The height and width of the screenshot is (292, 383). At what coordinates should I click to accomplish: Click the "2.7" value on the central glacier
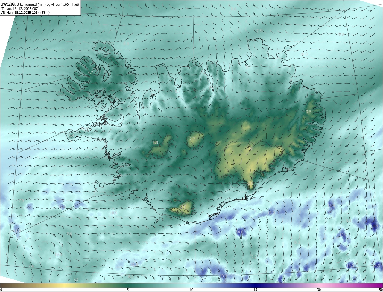point(192,139)
